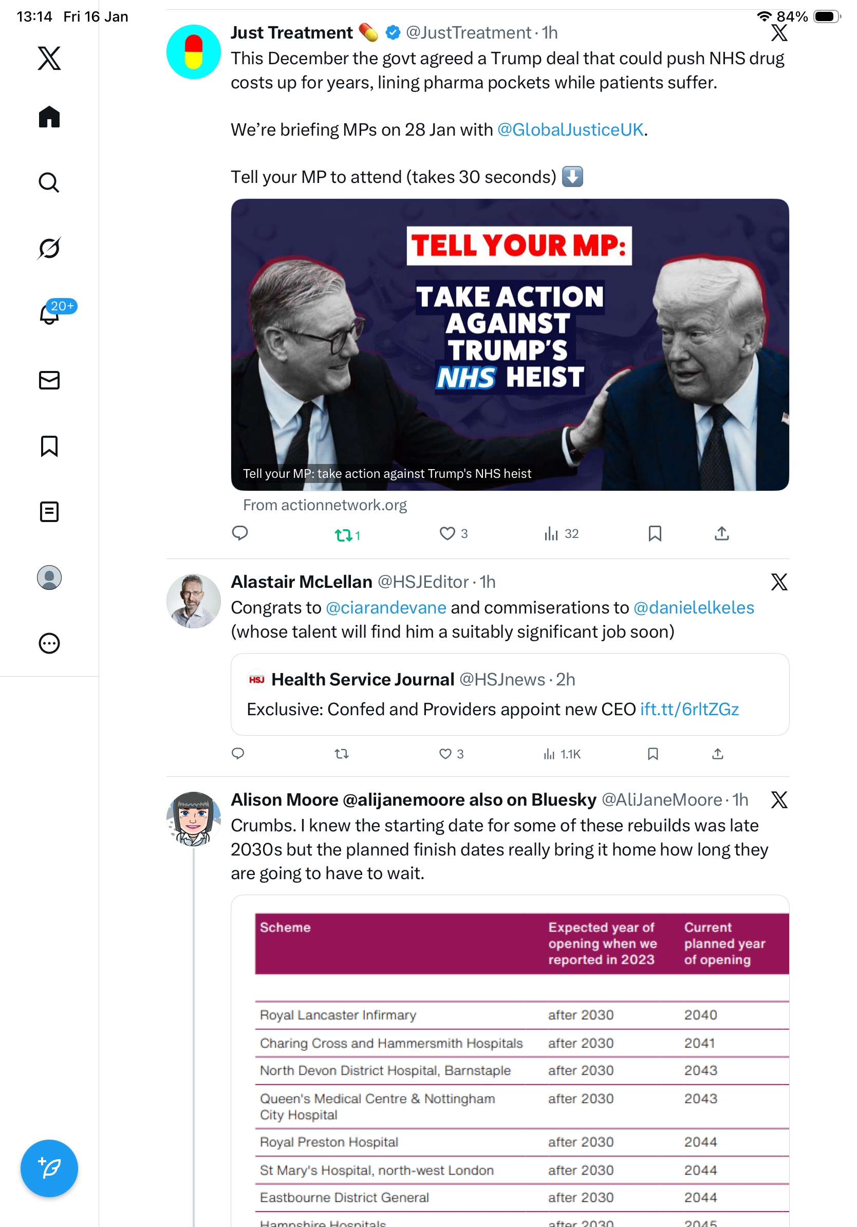This screenshot has height=1227, width=857.
Task: Open Profile avatar icon in sidebar
Action: (x=49, y=578)
